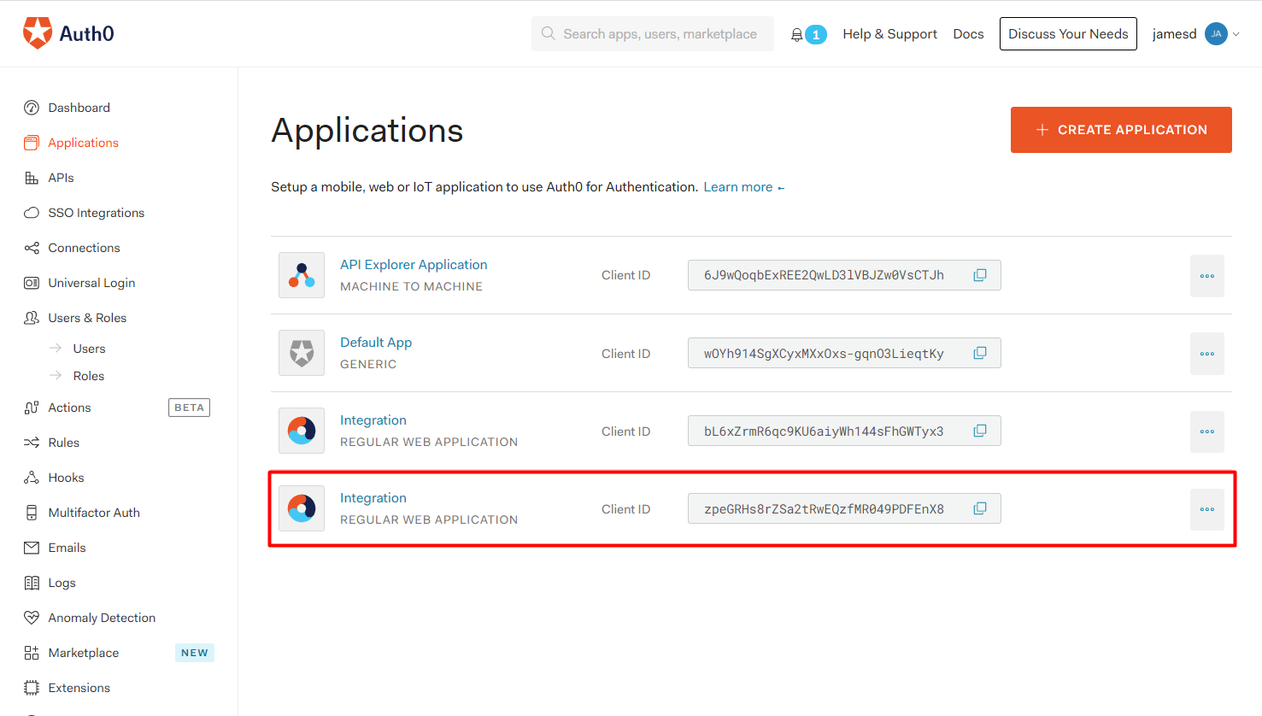Copy the API Explorer Application client ID

tap(980, 275)
